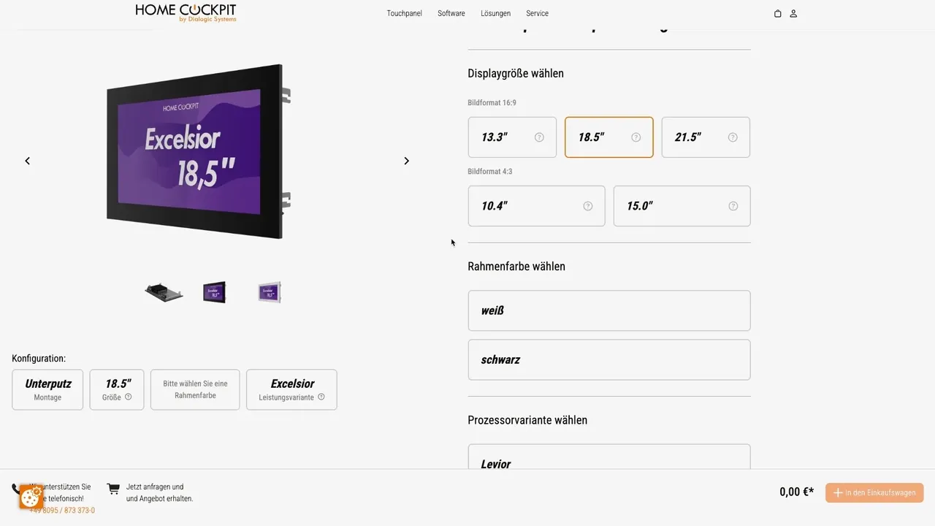Image resolution: width=935 pixels, height=526 pixels.
Task: Show next product image arrow
Action: coord(407,161)
